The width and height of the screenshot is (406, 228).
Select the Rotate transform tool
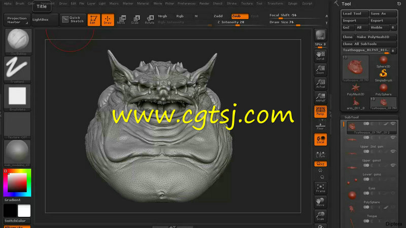149,20
